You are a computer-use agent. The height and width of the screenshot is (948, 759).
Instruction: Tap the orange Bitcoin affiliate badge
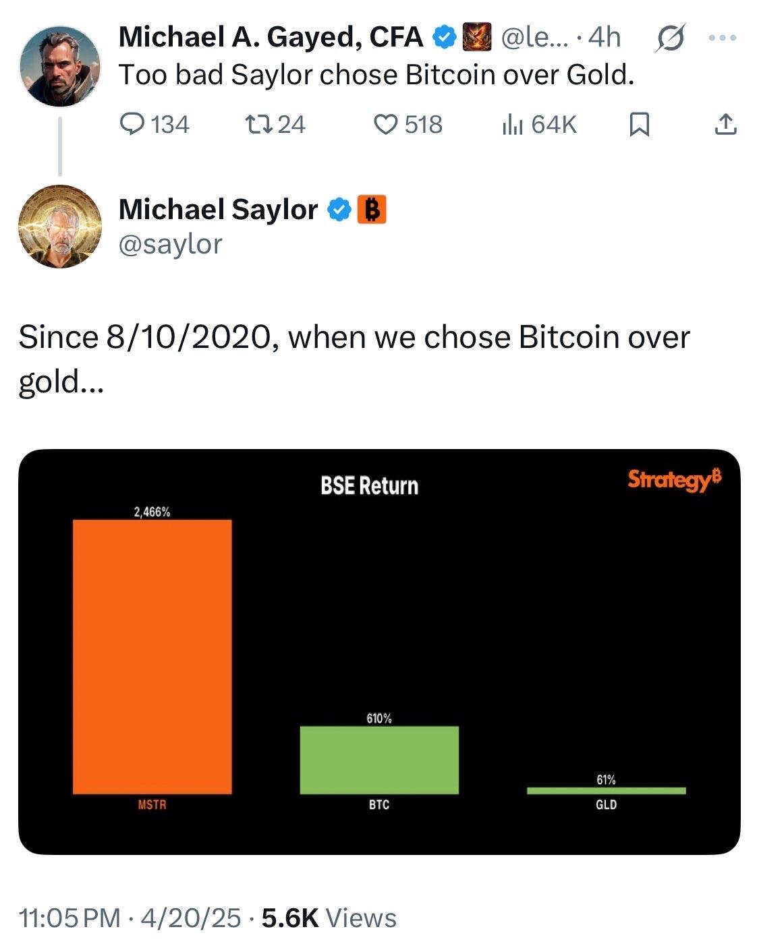click(x=371, y=210)
